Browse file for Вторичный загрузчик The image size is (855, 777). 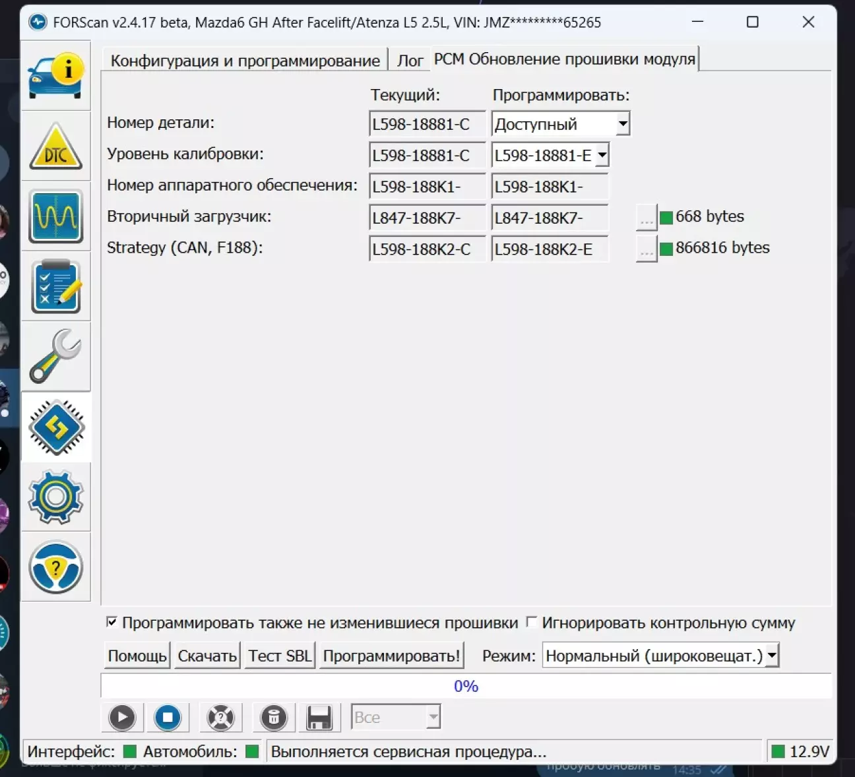click(x=647, y=218)
